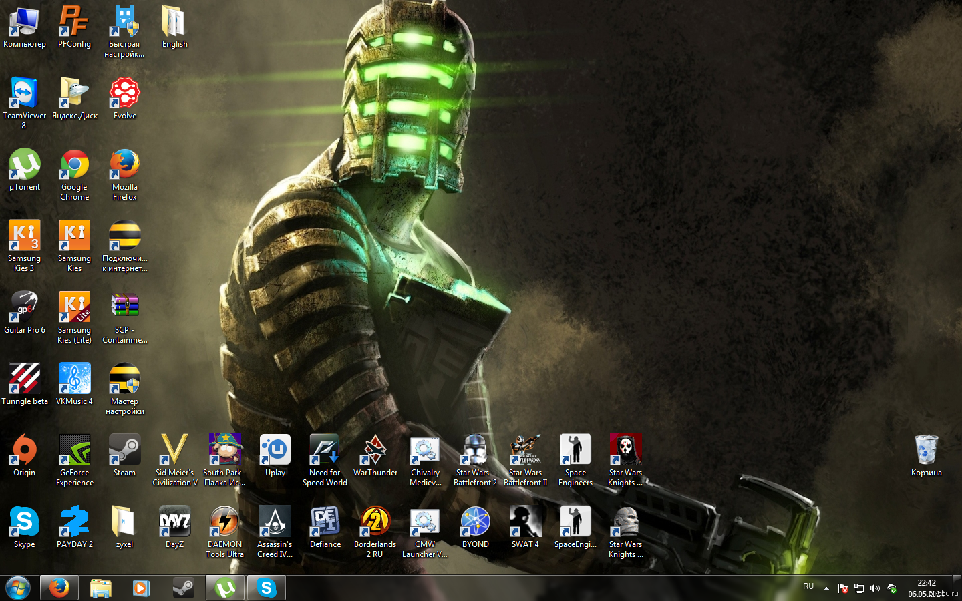Select the PAYDAY 2 icon
962x601 pixels.
[x=74, y=528]
